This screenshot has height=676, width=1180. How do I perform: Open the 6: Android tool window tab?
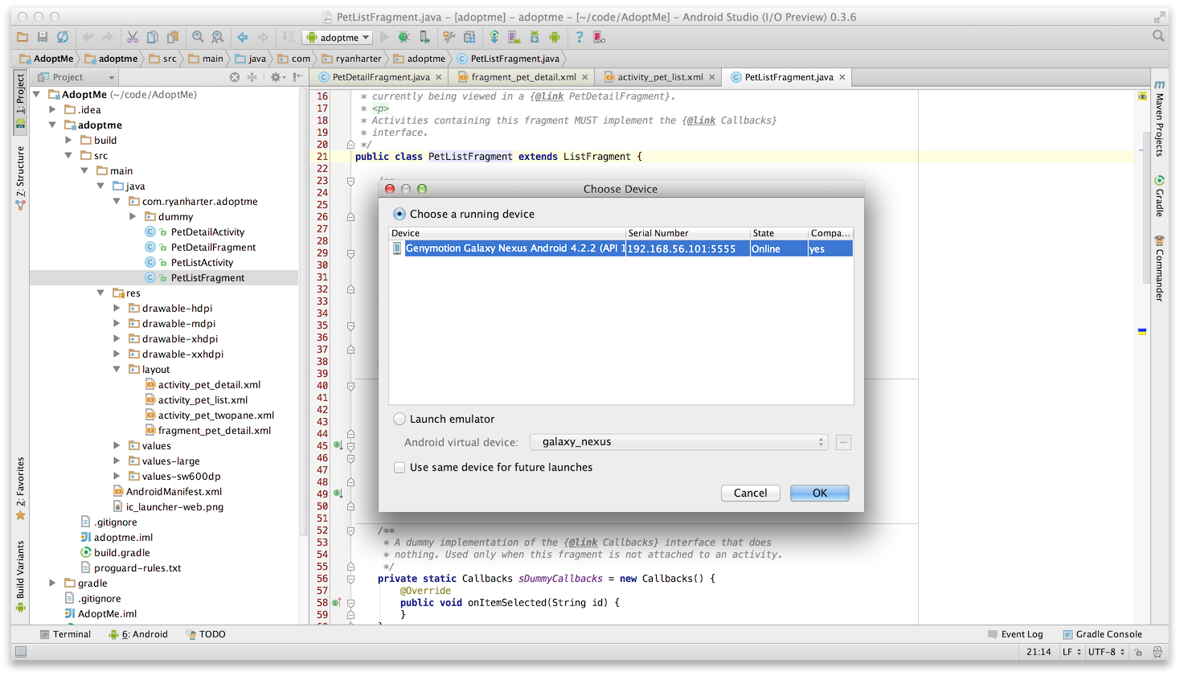pos(138,634)
